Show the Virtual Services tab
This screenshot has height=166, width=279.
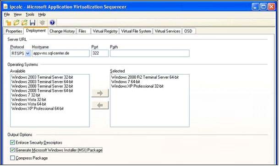point(167,31)
